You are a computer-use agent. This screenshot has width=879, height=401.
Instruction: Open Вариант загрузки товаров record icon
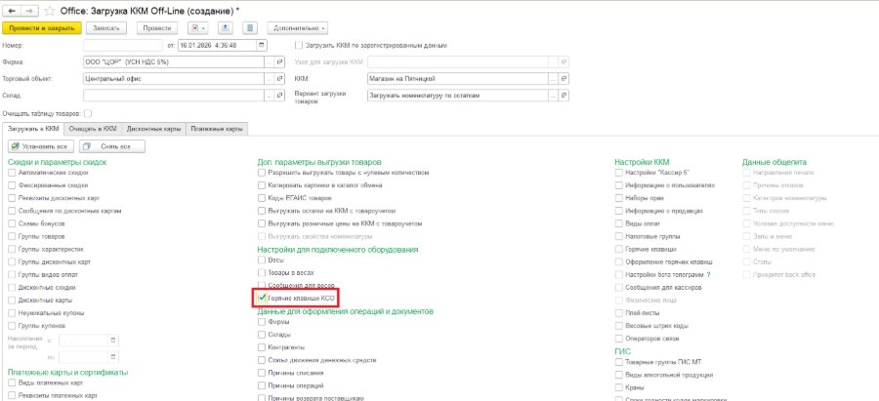565,96
